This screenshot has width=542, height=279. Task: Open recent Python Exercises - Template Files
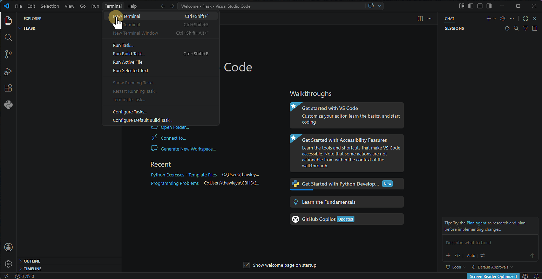184,175
